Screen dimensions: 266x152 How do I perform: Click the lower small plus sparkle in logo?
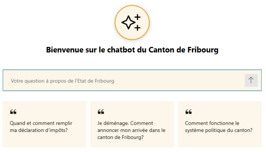137,27
